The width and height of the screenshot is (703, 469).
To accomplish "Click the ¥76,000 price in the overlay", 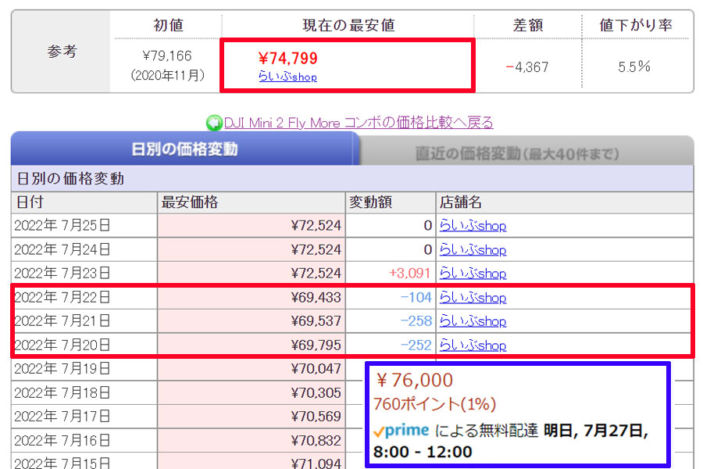I will (415, 381).
